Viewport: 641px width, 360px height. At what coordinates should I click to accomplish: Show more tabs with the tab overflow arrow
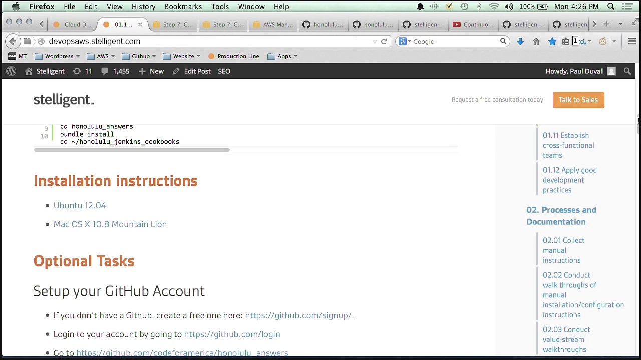(594, 24)
